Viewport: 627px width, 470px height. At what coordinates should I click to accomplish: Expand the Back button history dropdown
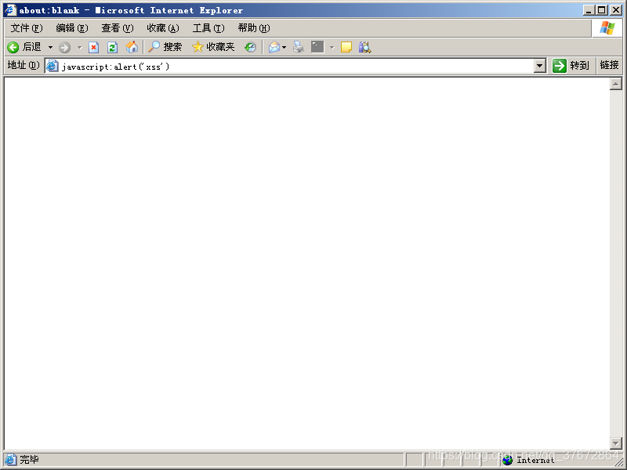point(50,48)
